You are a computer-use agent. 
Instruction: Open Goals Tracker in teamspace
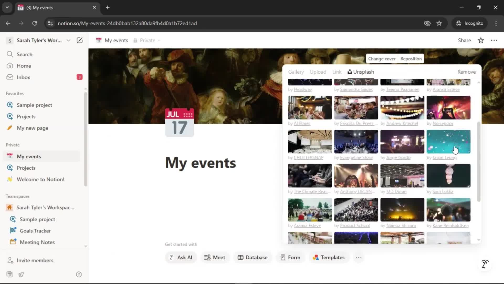[35, 231]
